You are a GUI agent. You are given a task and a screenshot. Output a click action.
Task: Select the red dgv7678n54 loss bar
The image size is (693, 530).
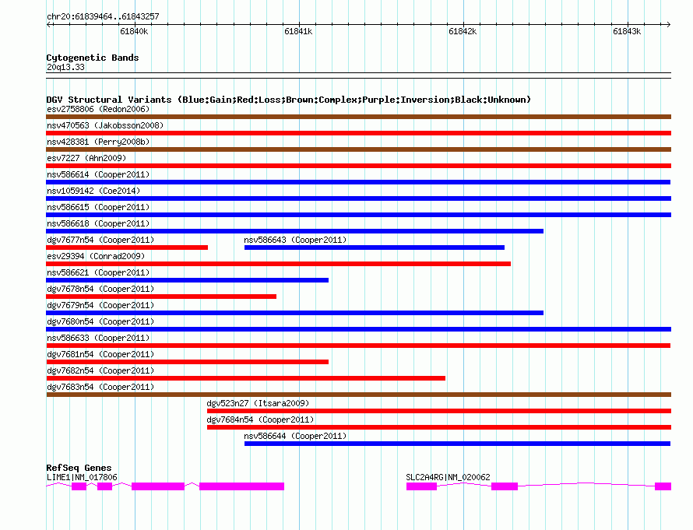tap(161, 297)
